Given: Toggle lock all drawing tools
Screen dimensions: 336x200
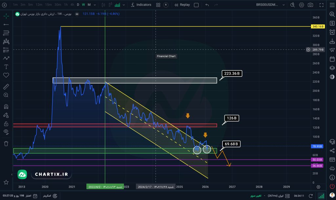Looking at the screenshot, I should [x=6, y=124].
